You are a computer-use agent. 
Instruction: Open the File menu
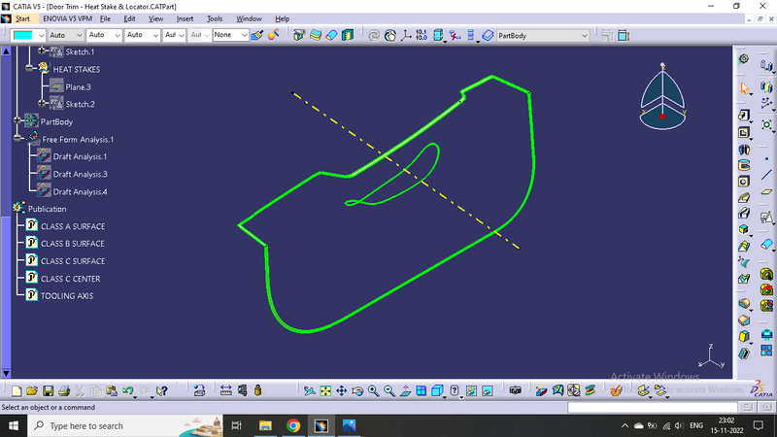[105, 18]
